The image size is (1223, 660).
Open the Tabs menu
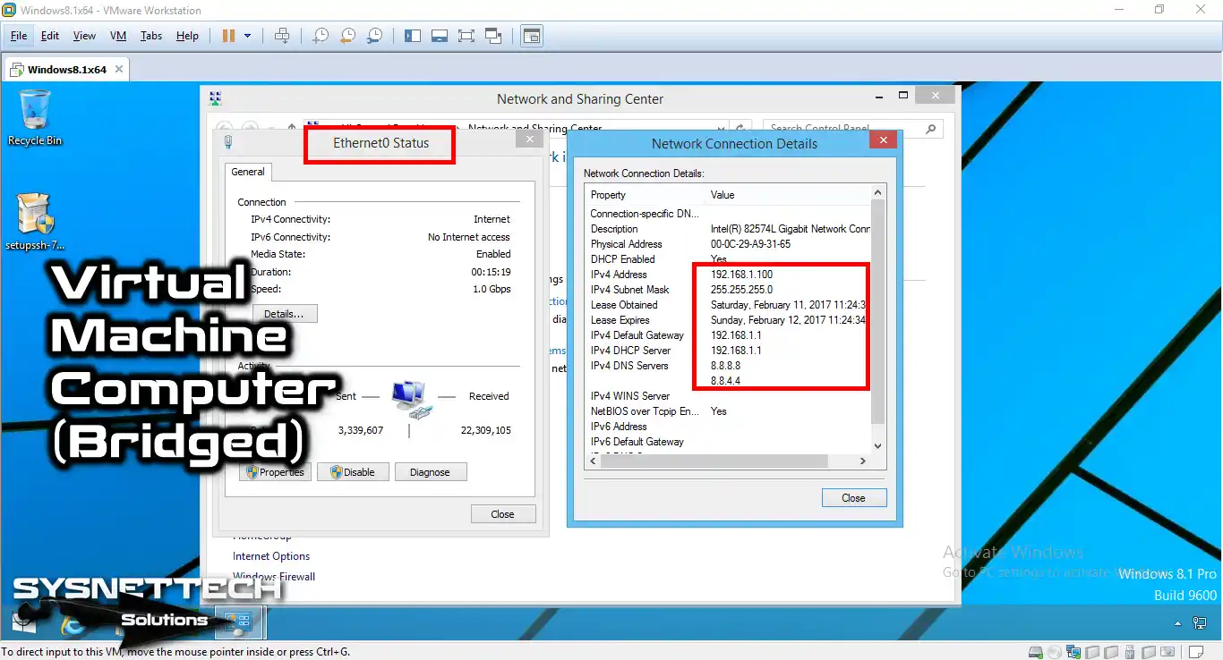point(151,36)
